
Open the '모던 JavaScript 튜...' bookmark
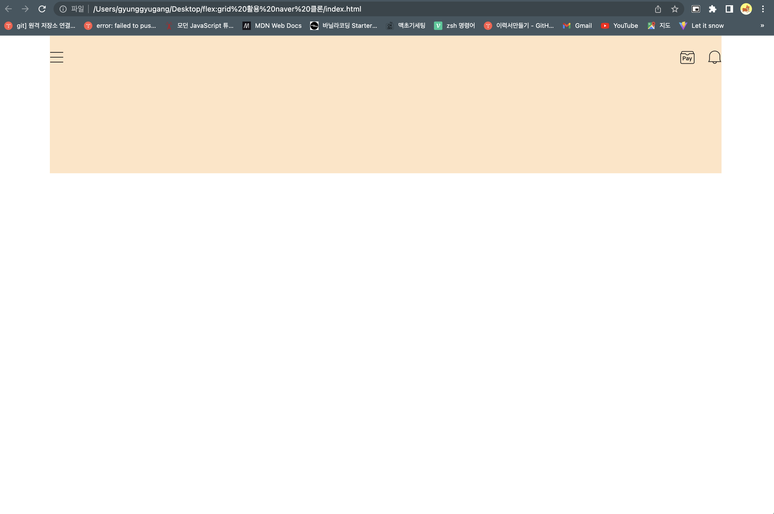click(199, 25)
